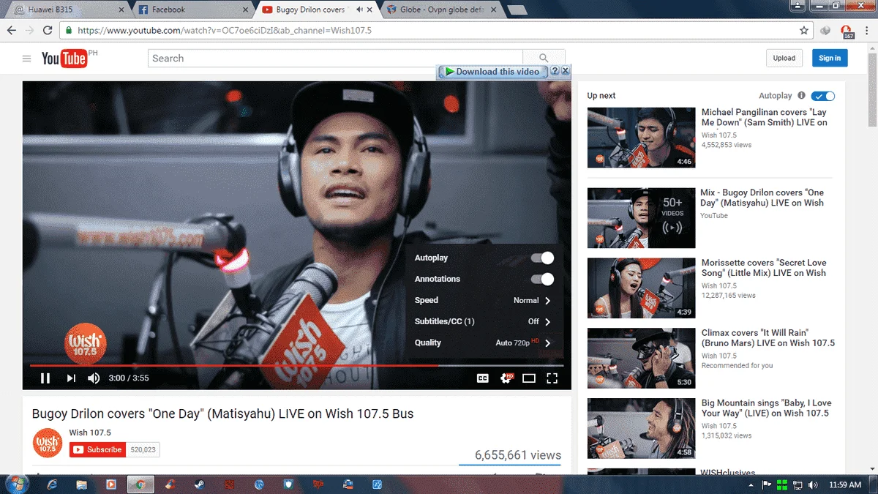
Task: Open the Subtitles/CC submenu
Action: tap(484, 321)
